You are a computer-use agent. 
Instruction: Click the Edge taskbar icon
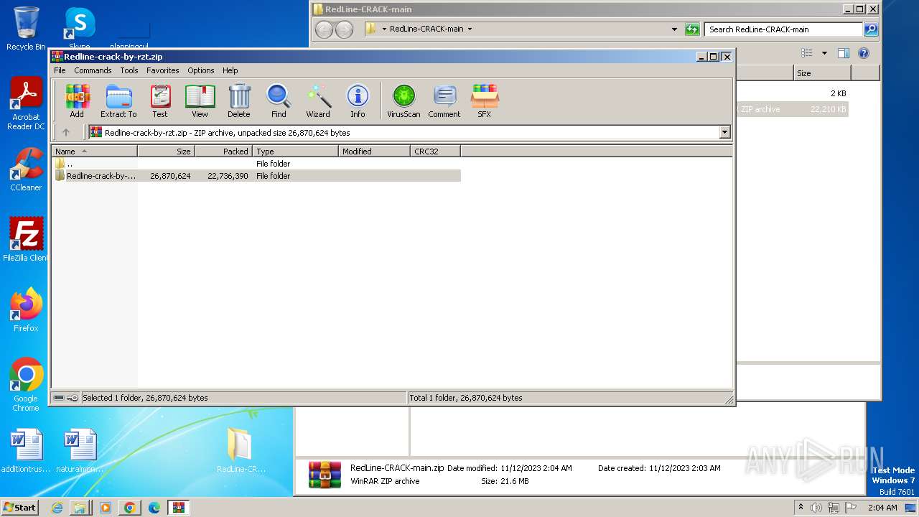154,508
